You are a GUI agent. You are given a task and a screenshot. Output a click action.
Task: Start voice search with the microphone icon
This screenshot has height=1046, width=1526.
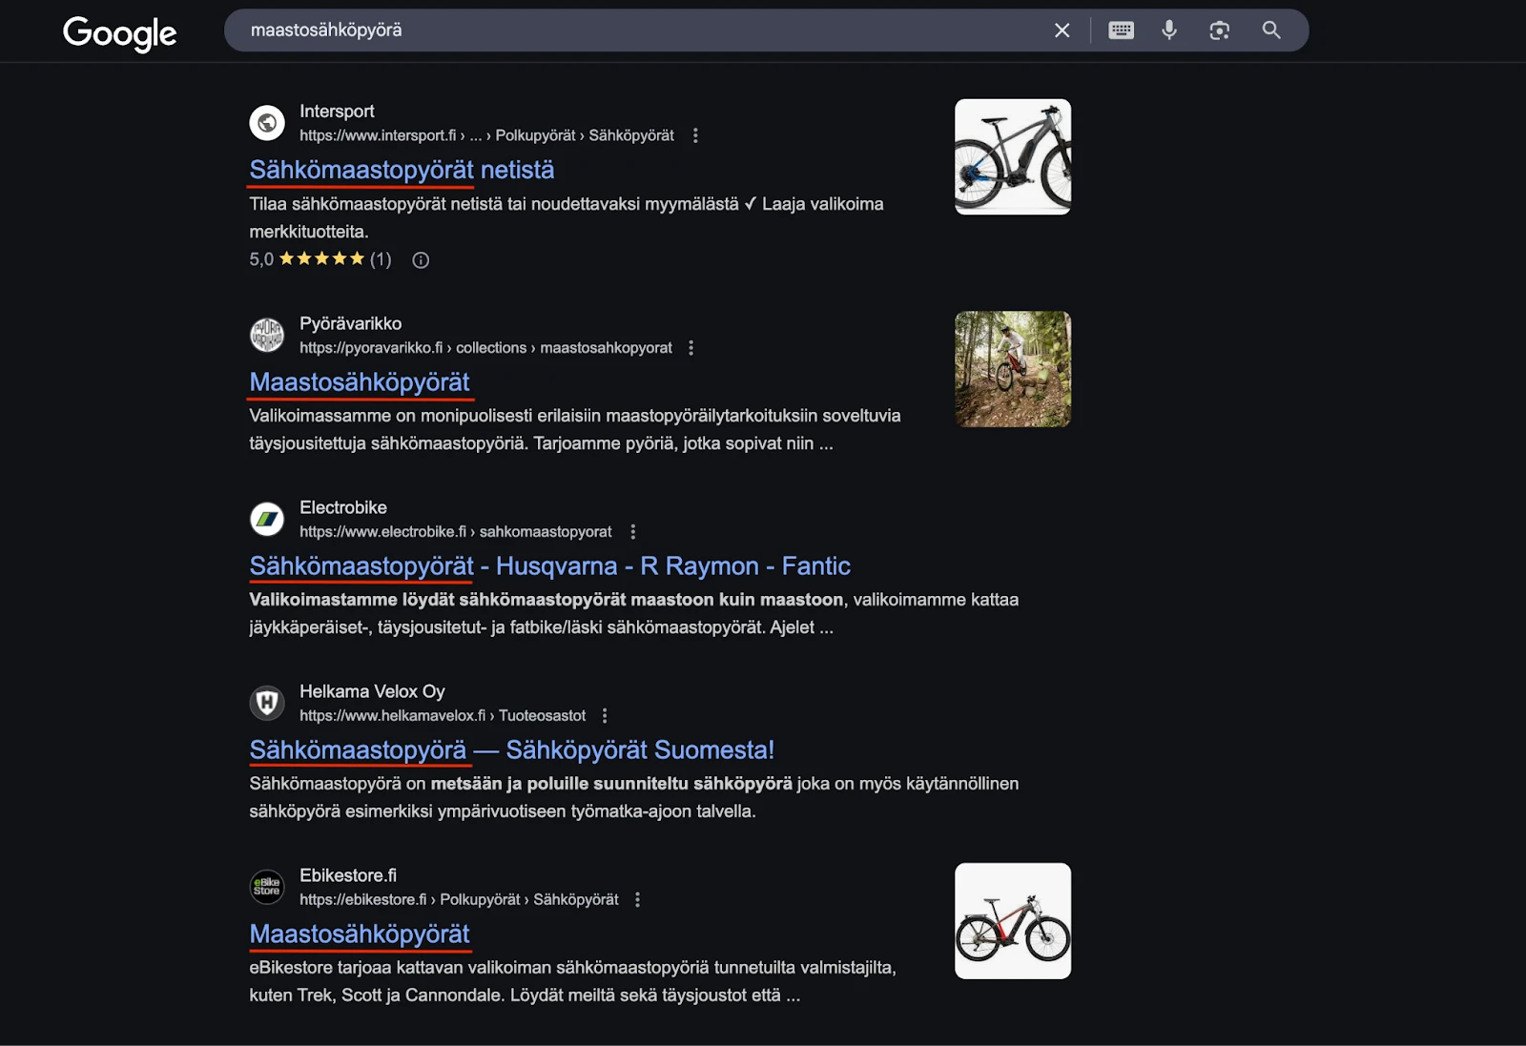pos(1169,31)
